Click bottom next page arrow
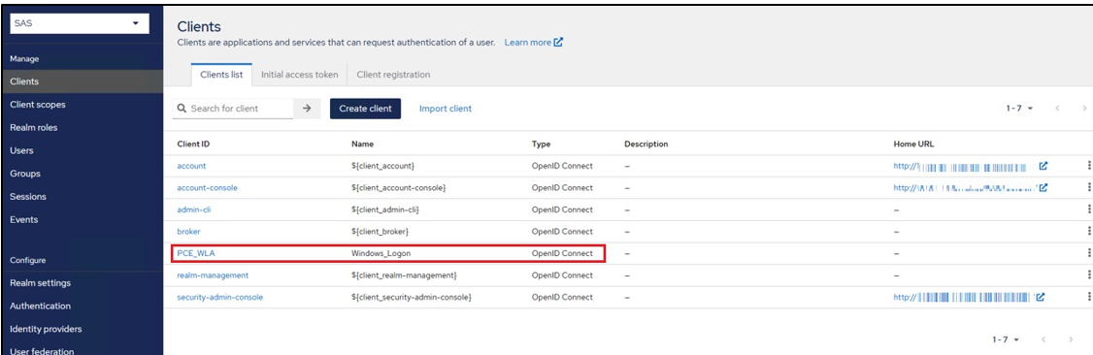 pos(1070,339)
